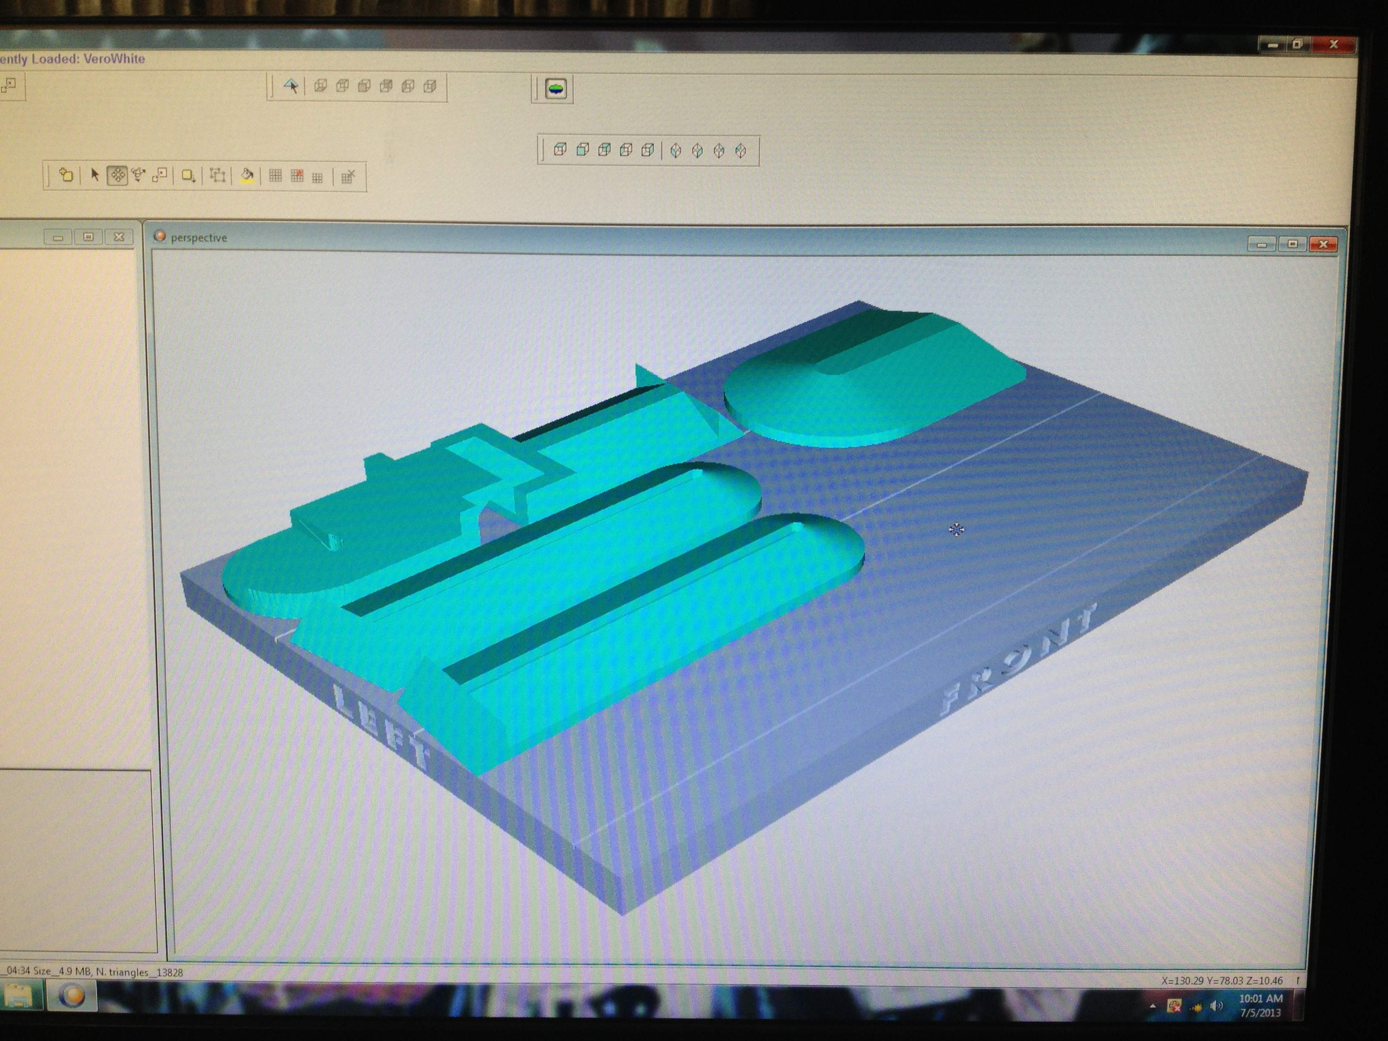Open the volume speaker icon in tray
The height and width of the screenshot is (1041, 1388).
pos(1217,1007)
